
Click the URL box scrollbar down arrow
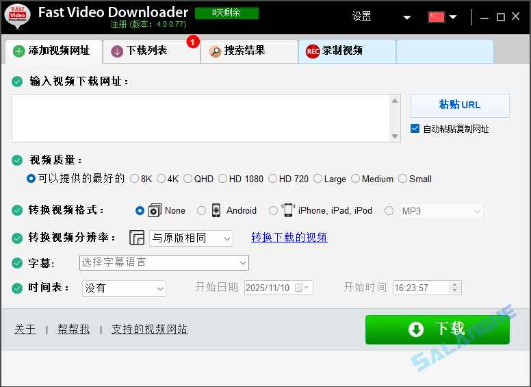tap(395, 136)
